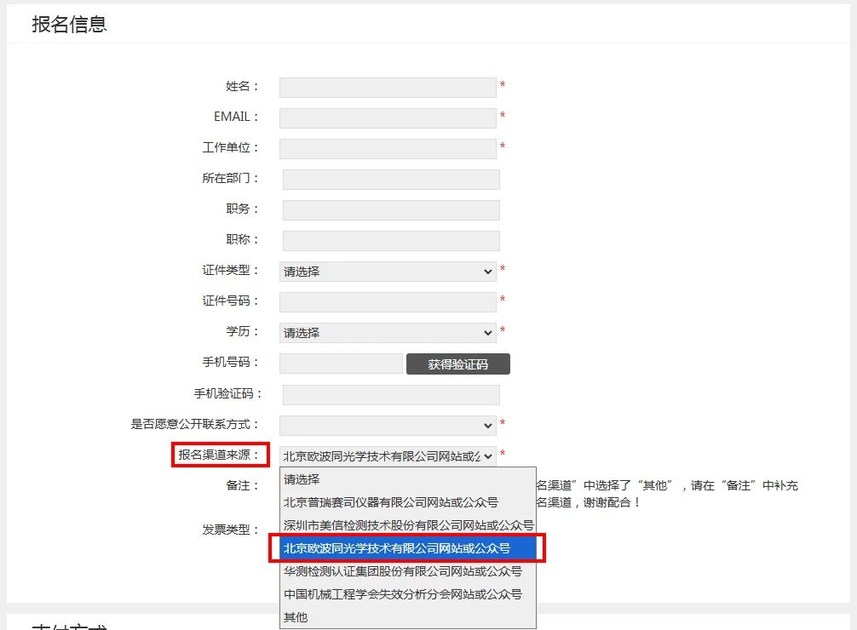Click the 手机验证码 verification code field

coord(391,394)
